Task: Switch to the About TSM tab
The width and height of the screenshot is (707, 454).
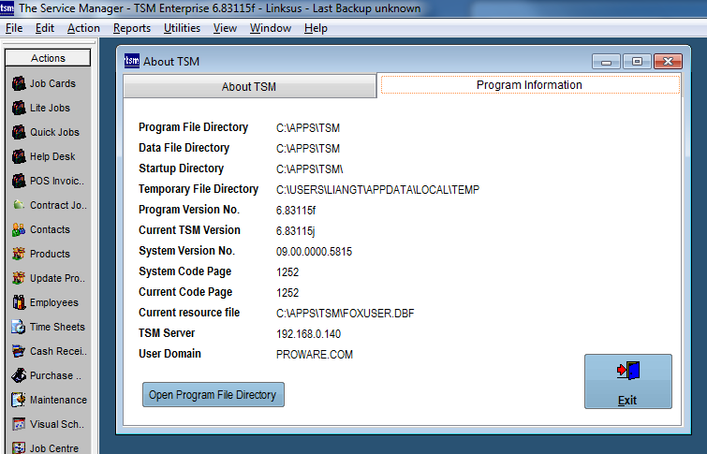Action: 248,86
